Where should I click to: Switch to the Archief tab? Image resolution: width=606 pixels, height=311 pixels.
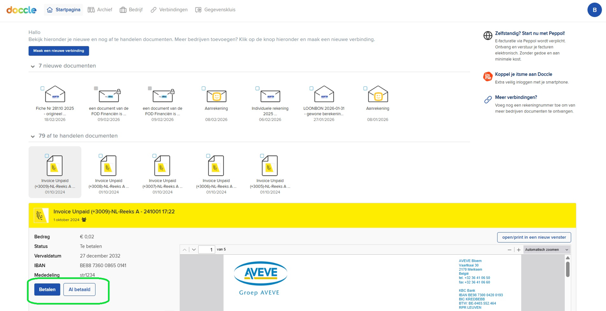click(x=100, y=10)
